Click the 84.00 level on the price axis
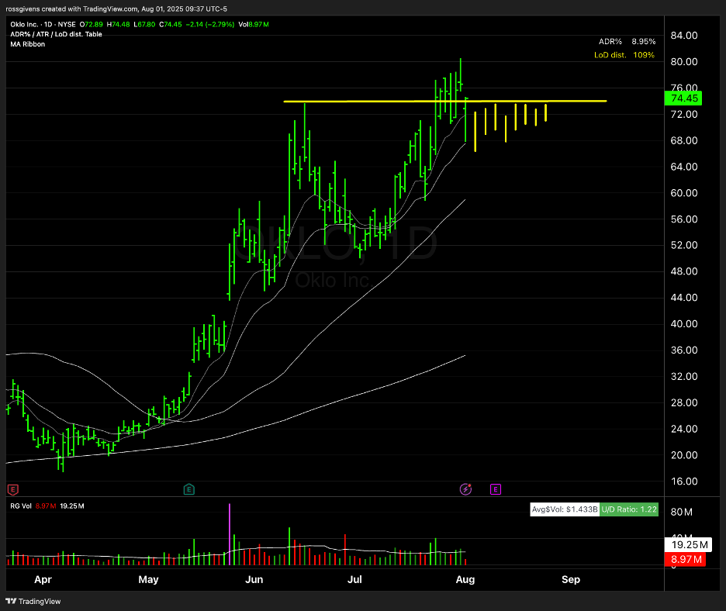726x611 pixels. click(685, 36)
